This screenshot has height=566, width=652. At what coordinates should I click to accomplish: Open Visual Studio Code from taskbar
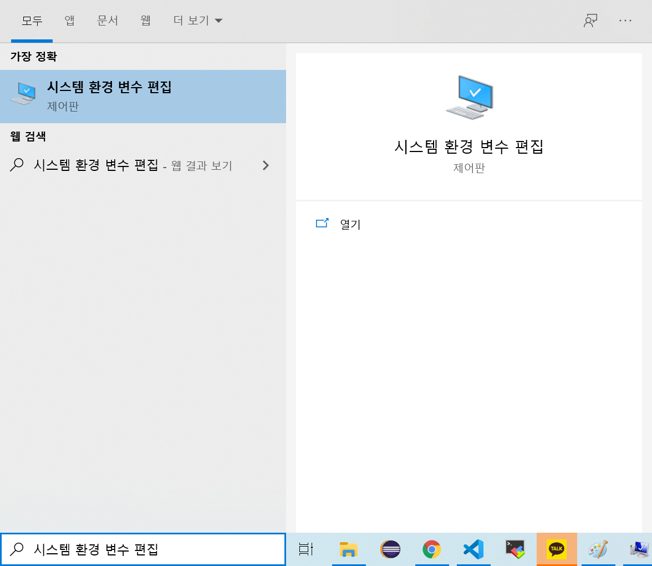(473, 549)
